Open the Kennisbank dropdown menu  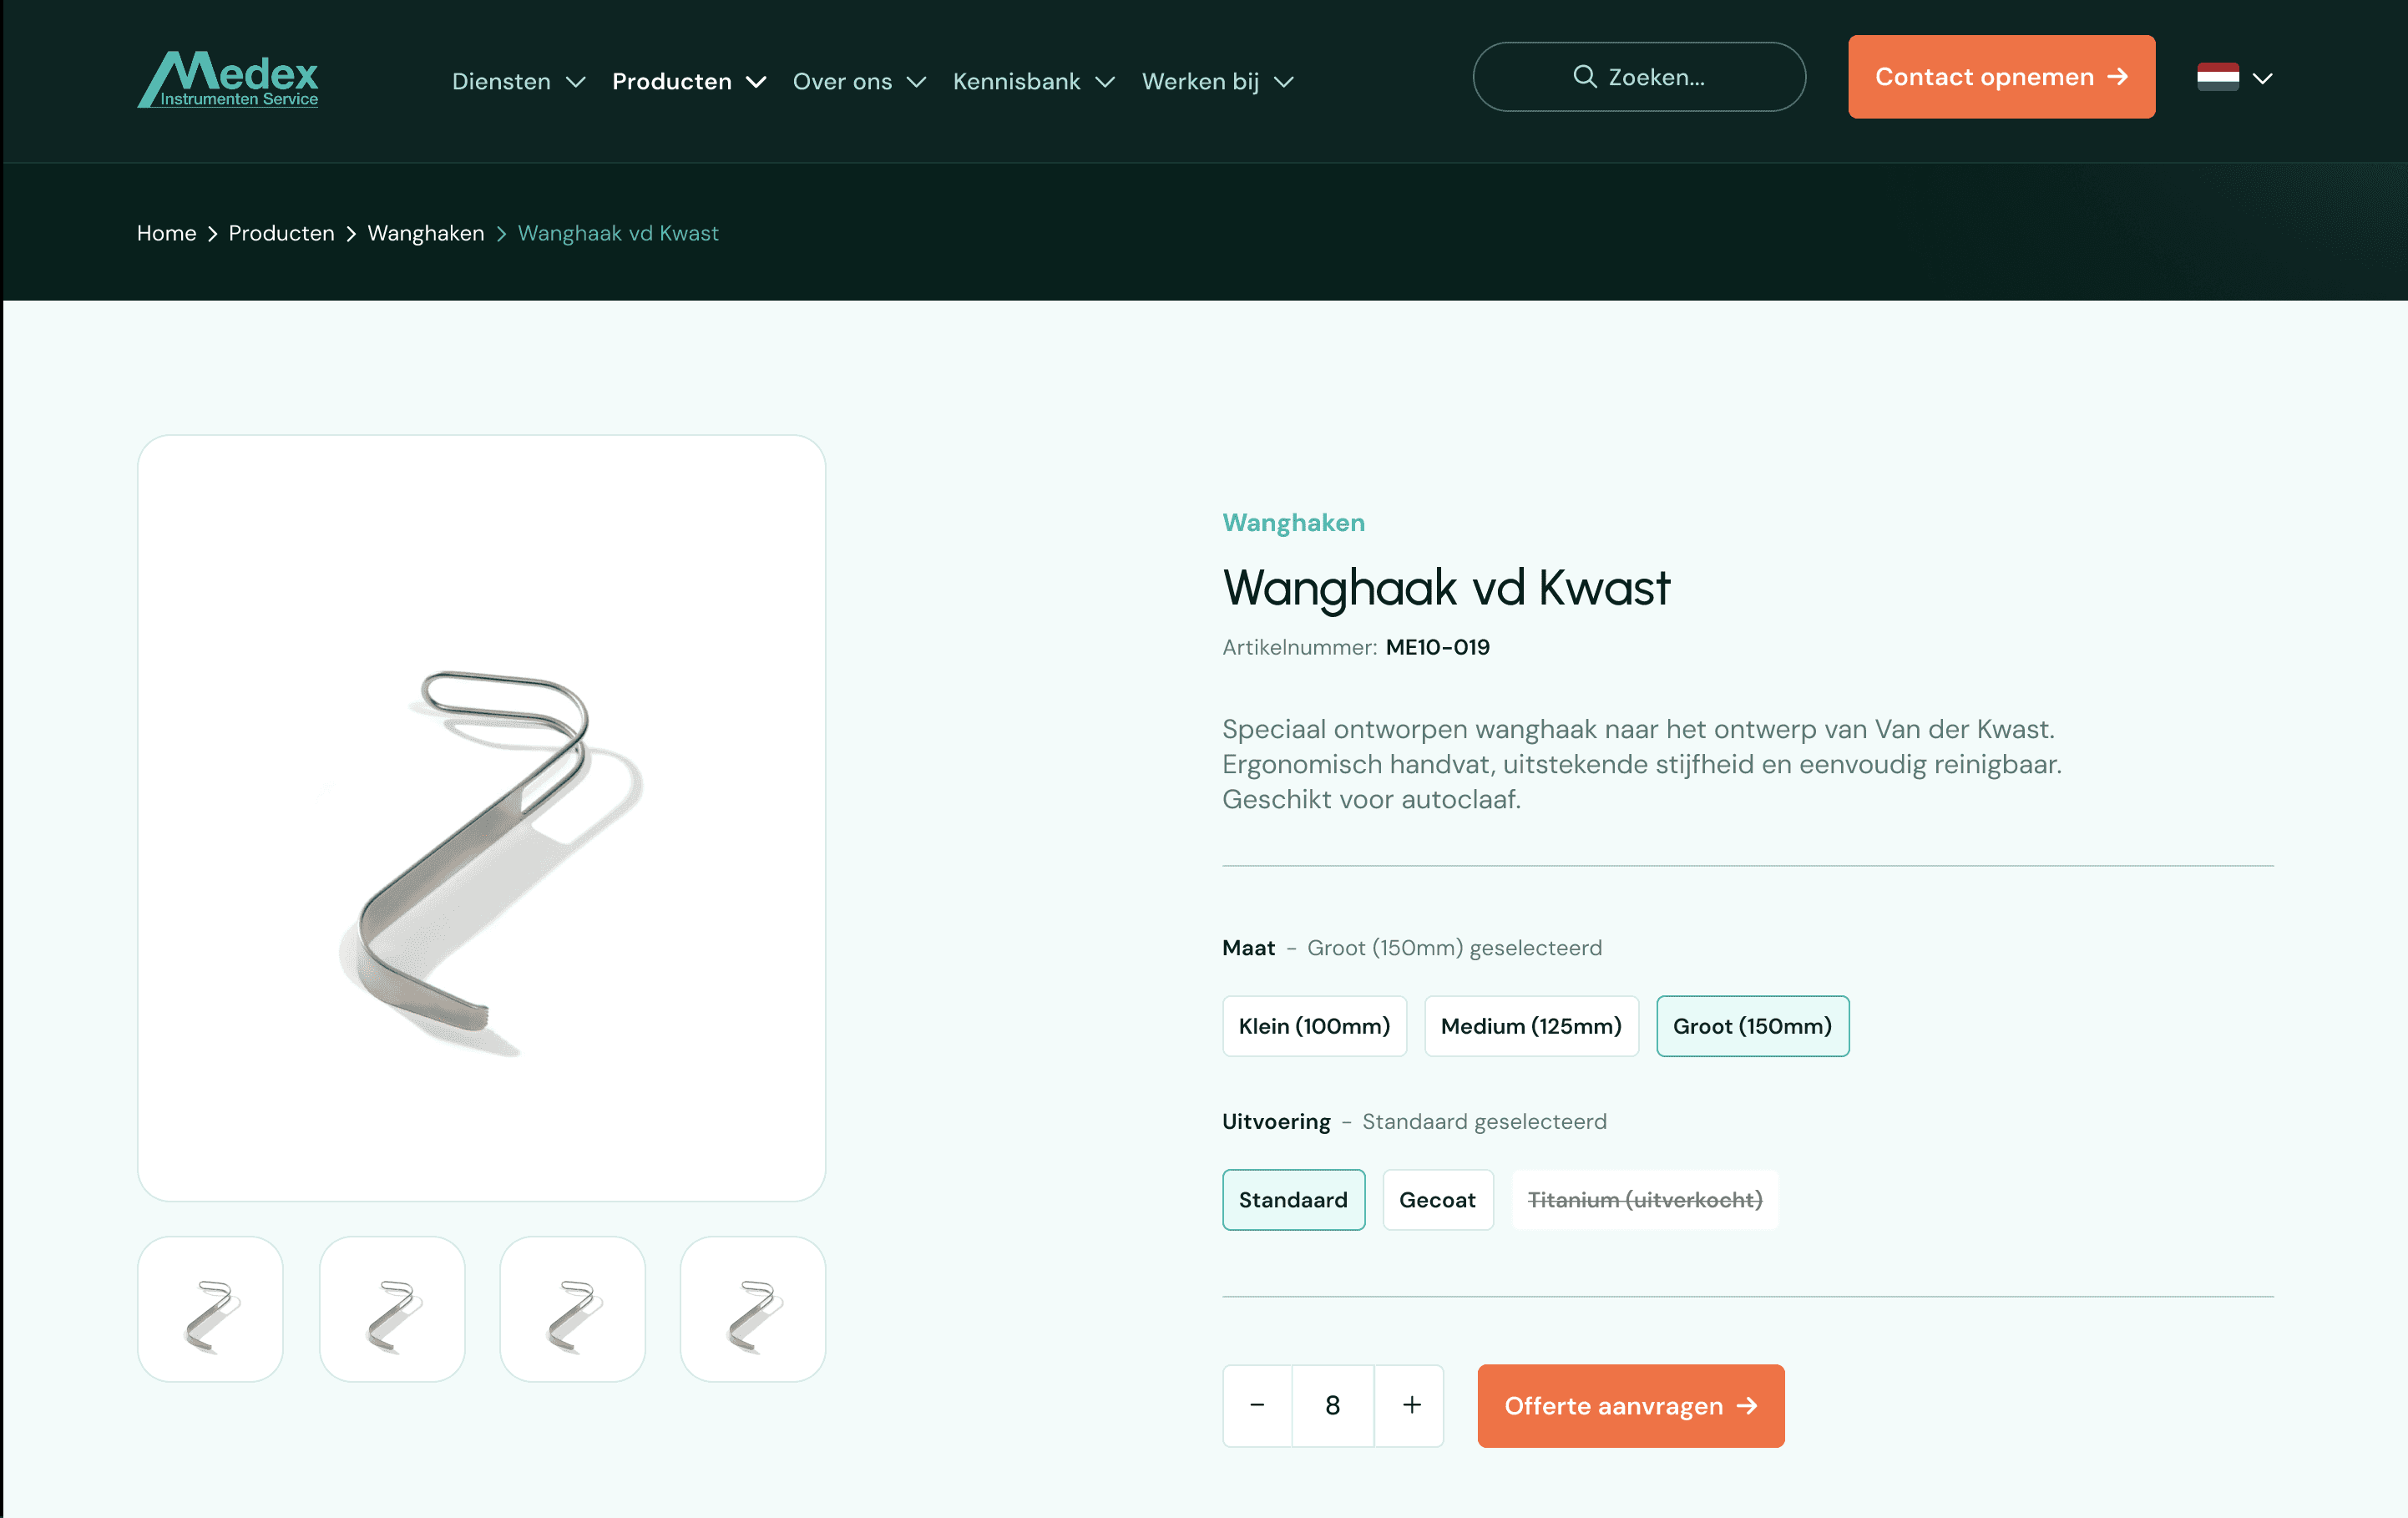pyautogui.click(x=1033, y=81)
